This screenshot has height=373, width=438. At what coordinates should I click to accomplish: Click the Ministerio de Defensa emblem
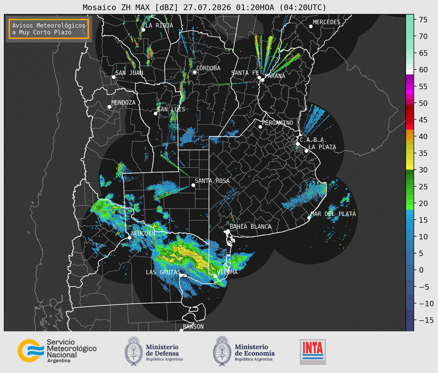click(x=134, y=351)
